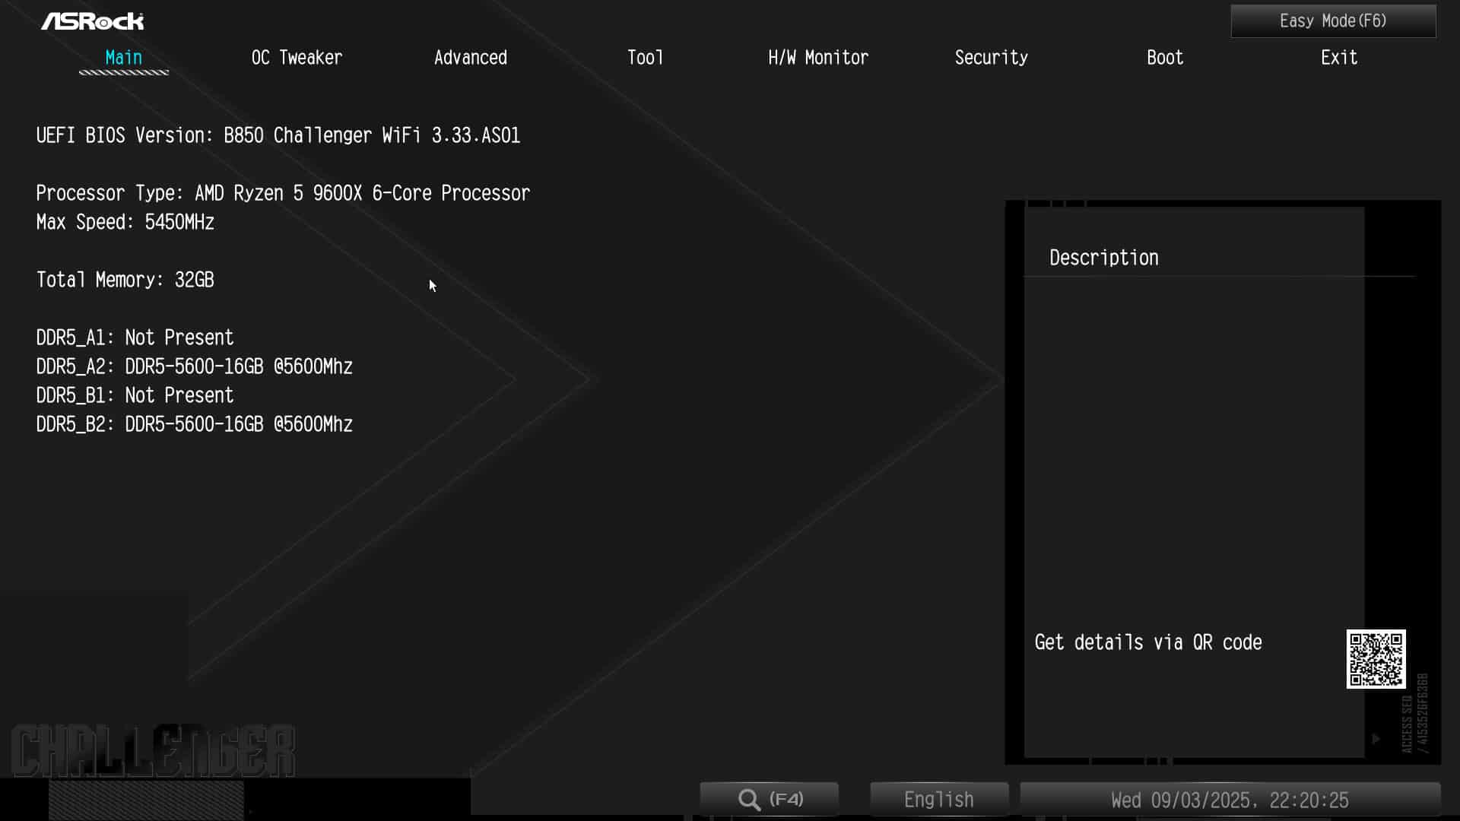The width and height of the screenshot is (1460, 821).
Task: Open the Exit tab
Action: 1339,58
